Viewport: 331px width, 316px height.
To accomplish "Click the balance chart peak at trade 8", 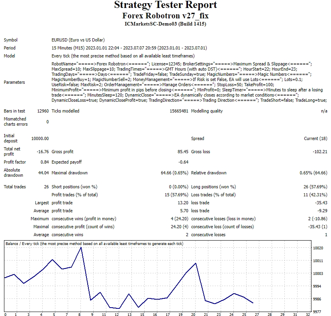I will [x=81, y=247].
